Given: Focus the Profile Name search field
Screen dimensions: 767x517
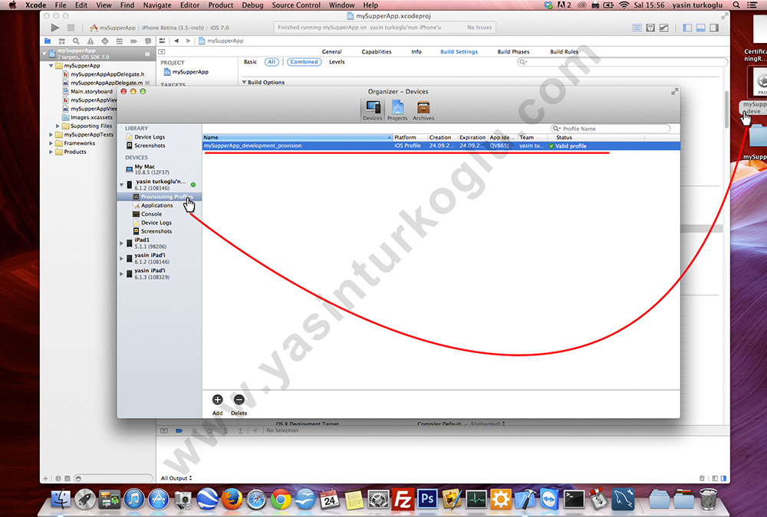Looking at the screenshot, I should click(x=611, y=129).
